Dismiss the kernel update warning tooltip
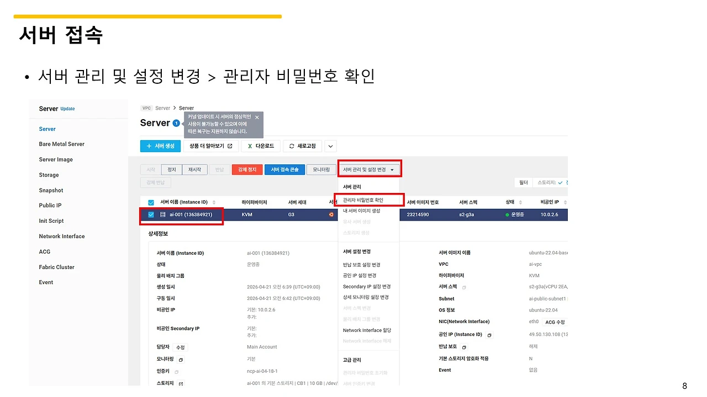 (256, 117)
